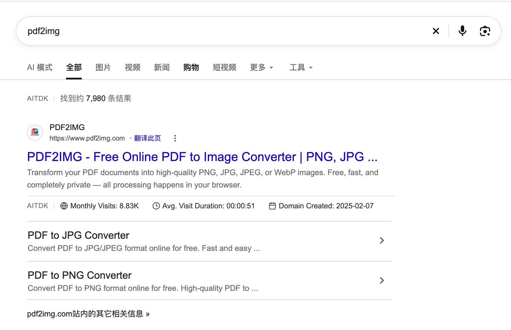This screenshot has height=330, width=511.
Task: Click Avg. Visit Duration: 00:00:51 text
Action: (209, 206)
